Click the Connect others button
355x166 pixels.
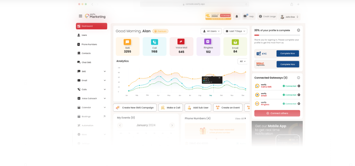coord(277,113)
